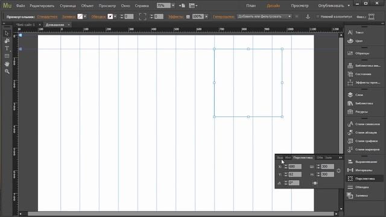Select the Hand tool
The height and width of the screenshot is (217, 386).
point(7,64)
